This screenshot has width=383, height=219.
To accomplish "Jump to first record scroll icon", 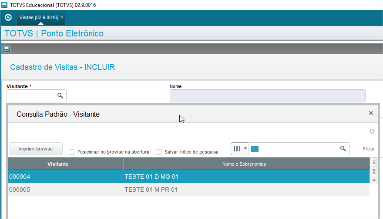I will 374,162.
